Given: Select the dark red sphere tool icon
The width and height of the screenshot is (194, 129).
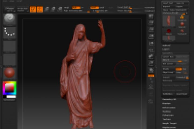Looking at the screenshot, I should click(x=169, y=31).
